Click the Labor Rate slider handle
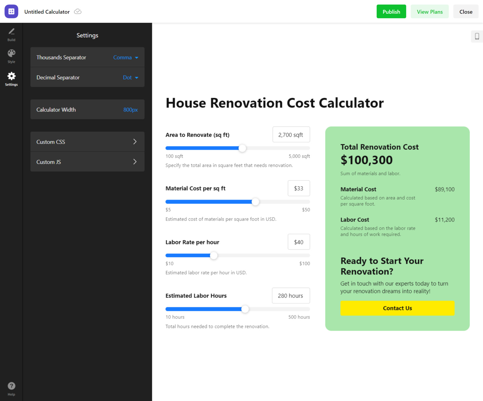The height and width of the screenshot is (401, 483). (x=214, y=255)
